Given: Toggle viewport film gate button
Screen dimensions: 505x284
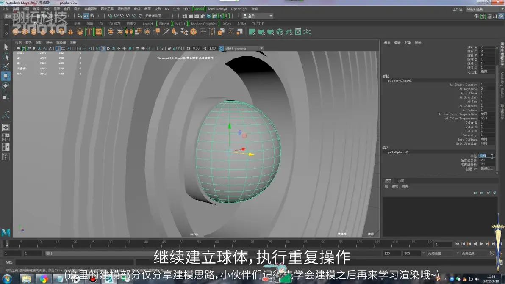Looking at the screenshot, I should (64, 49).
